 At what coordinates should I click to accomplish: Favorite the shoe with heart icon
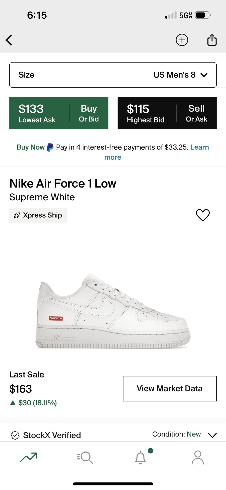[x=203, y=215]
